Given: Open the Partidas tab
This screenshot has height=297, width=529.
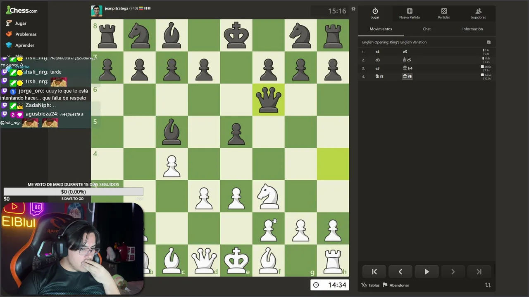Looking at the screenshot, I should tap(444, 13).
